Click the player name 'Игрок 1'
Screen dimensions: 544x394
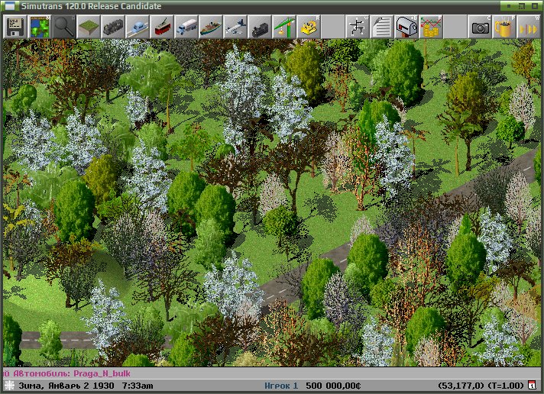click(281, 386)
